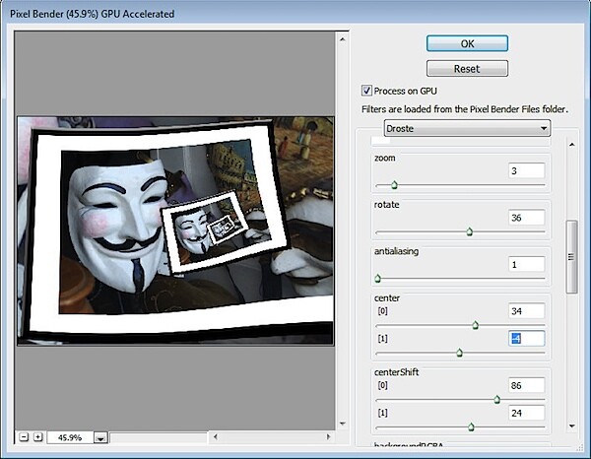Click the preview scroll right arrow

click(328, 436)
